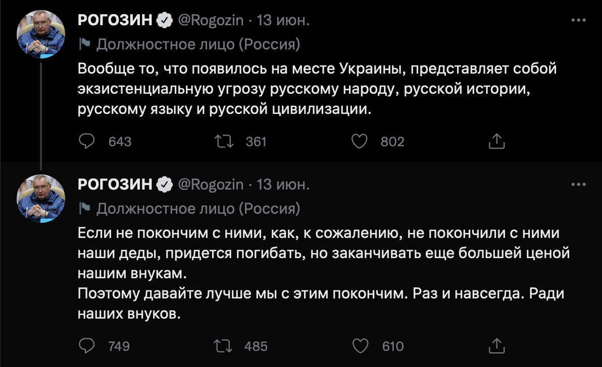This screenshot has height=367, width=602.
Task: Open the second tweet's 13 июн. timestamp
Action: [x=283, y=185]
